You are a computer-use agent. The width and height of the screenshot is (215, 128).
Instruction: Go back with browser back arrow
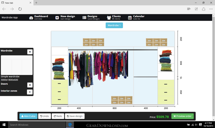[x=4, y=9]
